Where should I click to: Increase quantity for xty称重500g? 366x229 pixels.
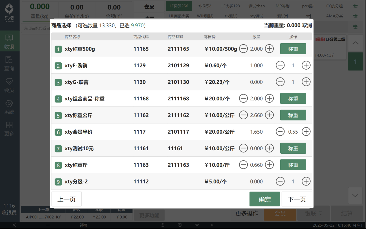coord(269,49)
